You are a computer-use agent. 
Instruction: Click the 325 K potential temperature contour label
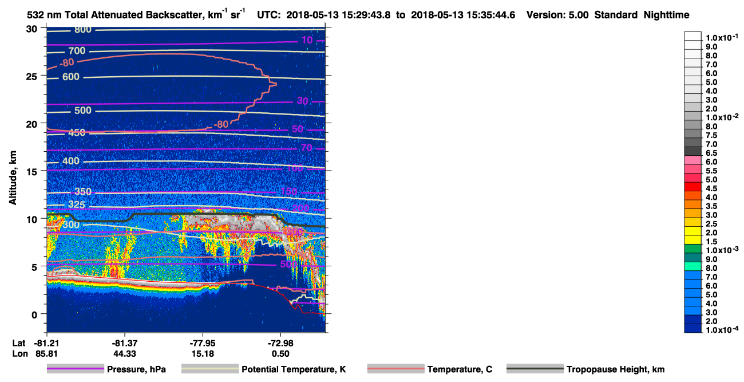[76, 204]
